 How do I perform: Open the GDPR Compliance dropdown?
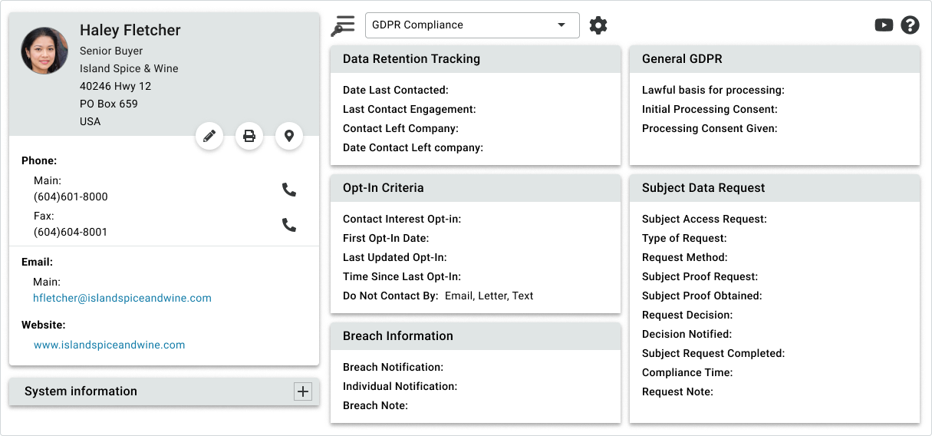(x=472, y=25)
